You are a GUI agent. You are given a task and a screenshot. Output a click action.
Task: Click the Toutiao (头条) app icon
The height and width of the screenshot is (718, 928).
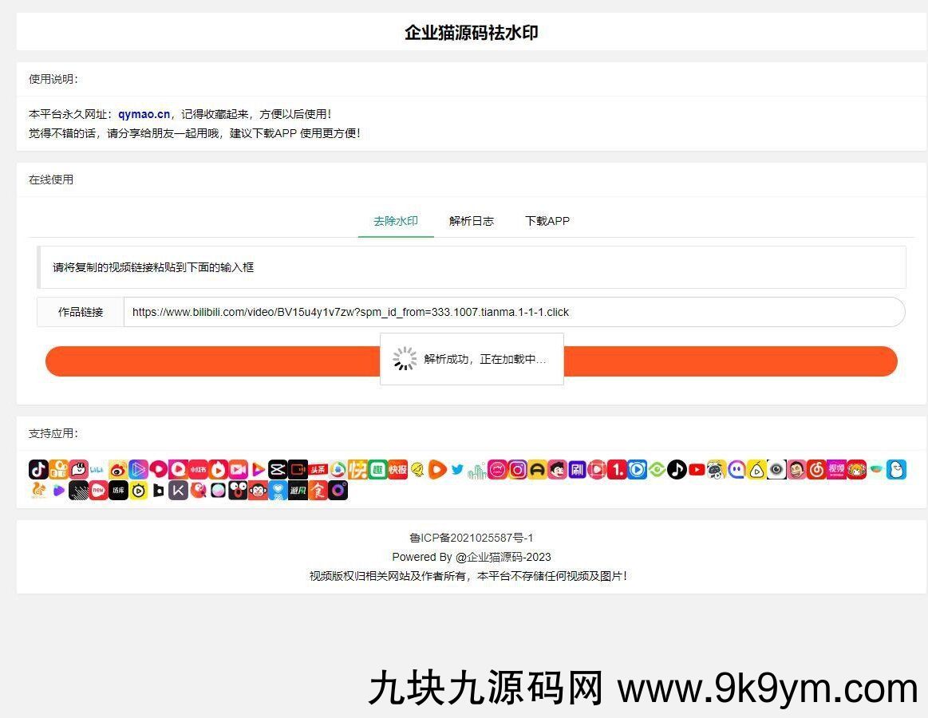pyautogui.click(x=318, y=470)
